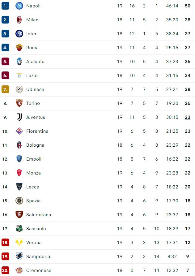Click the Napoli club crest icon

(19, 6)
